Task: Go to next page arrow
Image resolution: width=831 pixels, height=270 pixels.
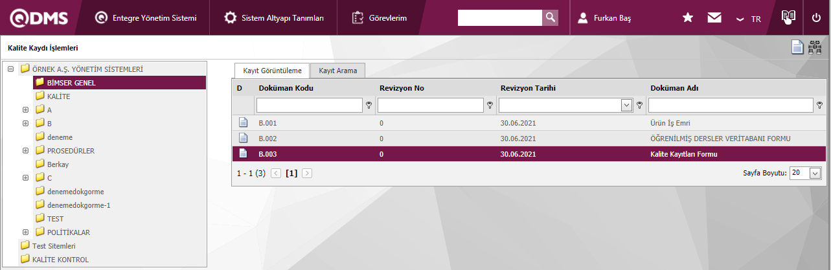Action: (307, 173)
